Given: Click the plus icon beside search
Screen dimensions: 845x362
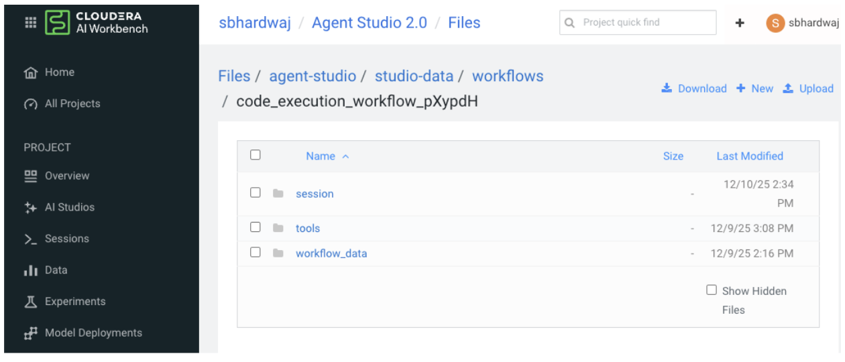Looking at the screenshot, I should 740,23.
